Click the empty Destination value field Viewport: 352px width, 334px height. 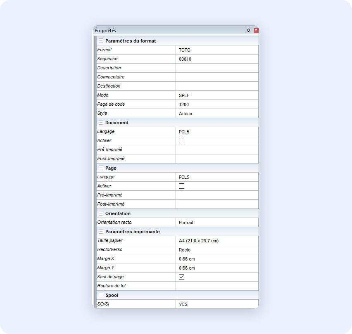click(217, 86)
